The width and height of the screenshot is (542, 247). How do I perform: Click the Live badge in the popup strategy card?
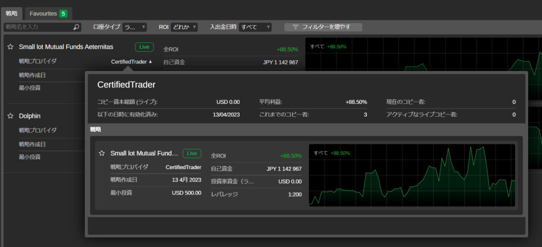tap(192, 154)
